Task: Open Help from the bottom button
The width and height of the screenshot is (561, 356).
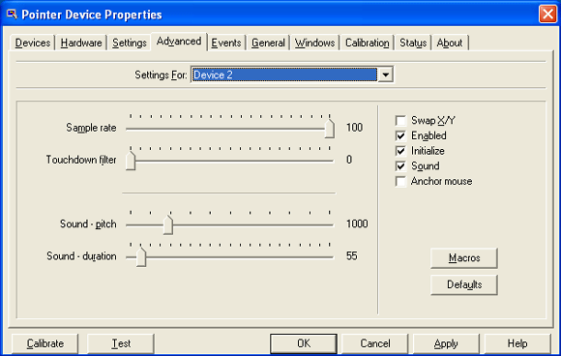Action: tap(517, 343)
